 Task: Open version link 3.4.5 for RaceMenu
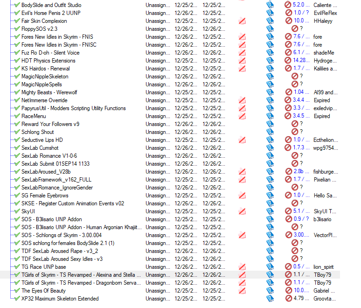(x=301, y=116)
